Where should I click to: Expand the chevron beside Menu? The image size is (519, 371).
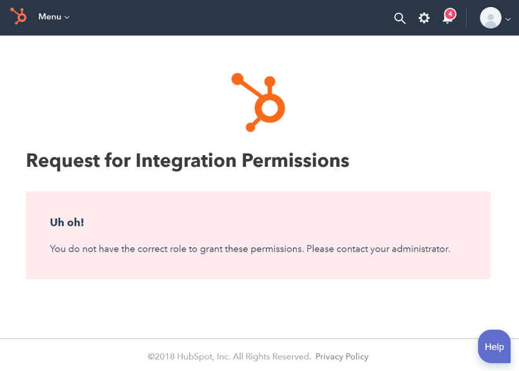tap(67, 17)
